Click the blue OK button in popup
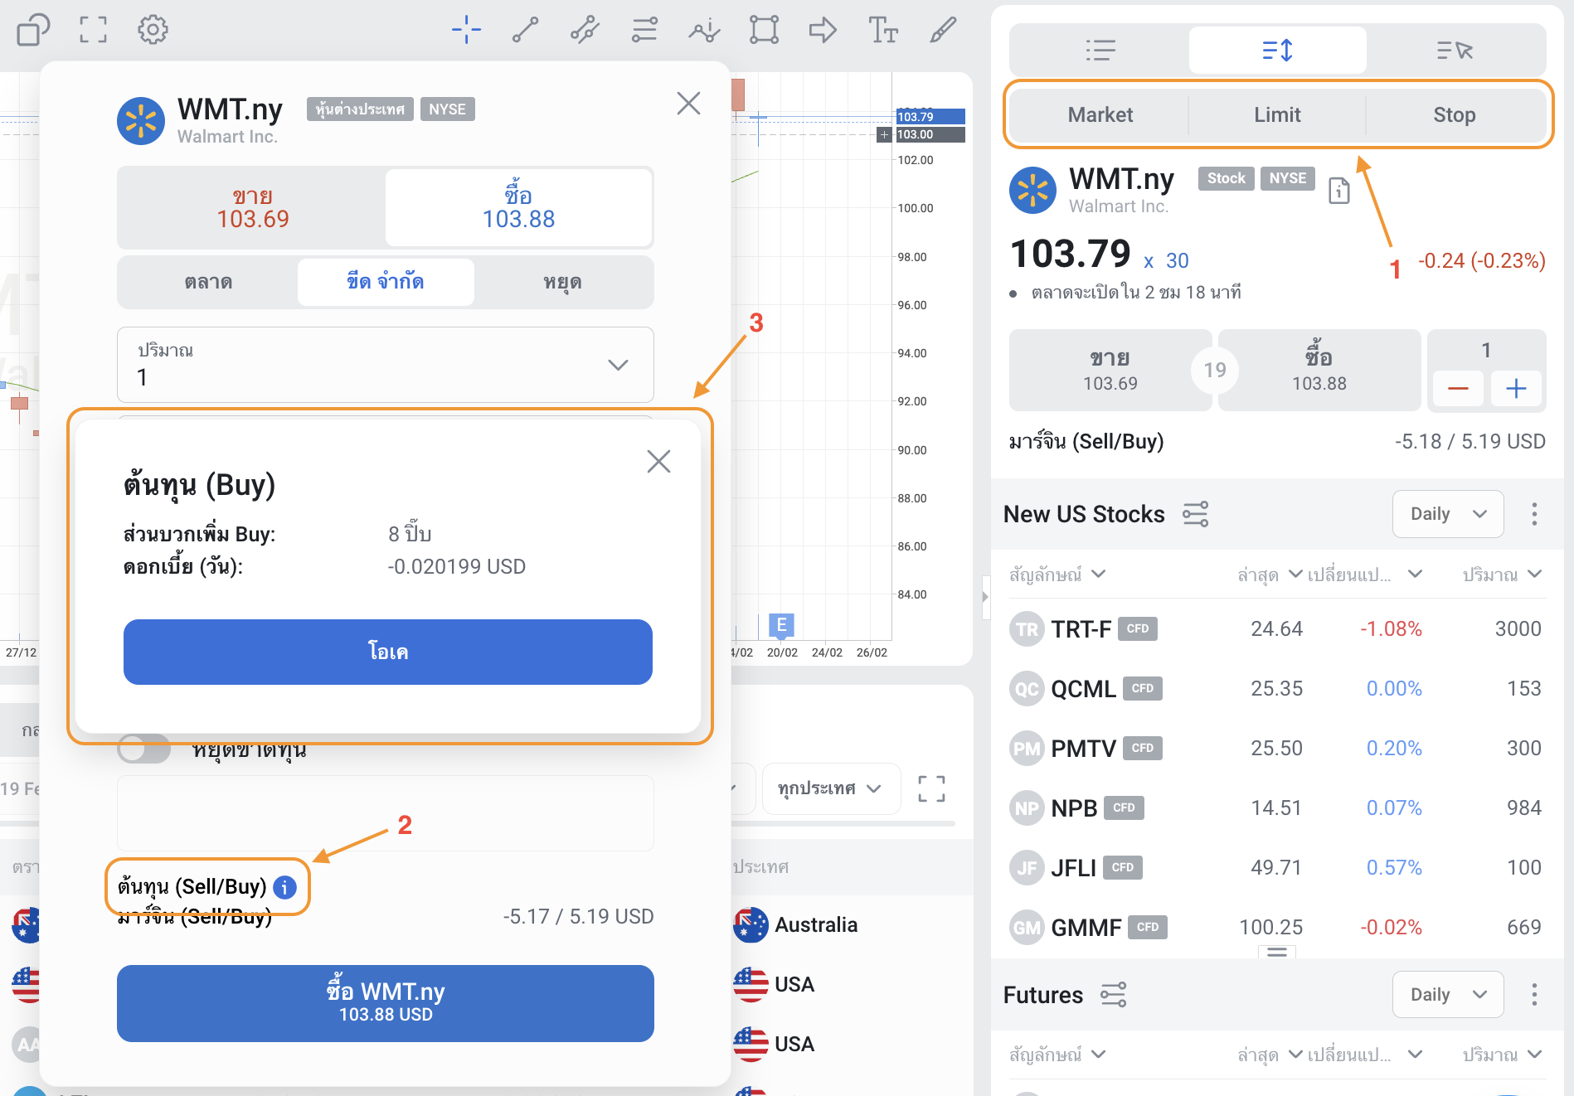This screenshot has height=1096, width=1574. [x=387, y=652]
